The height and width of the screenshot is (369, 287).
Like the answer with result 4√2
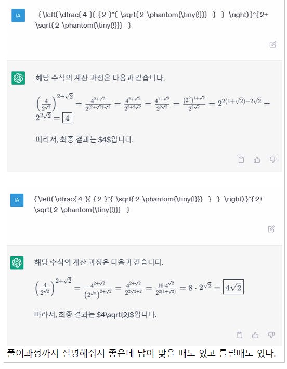pyautogui.click(x=255, y=335)
